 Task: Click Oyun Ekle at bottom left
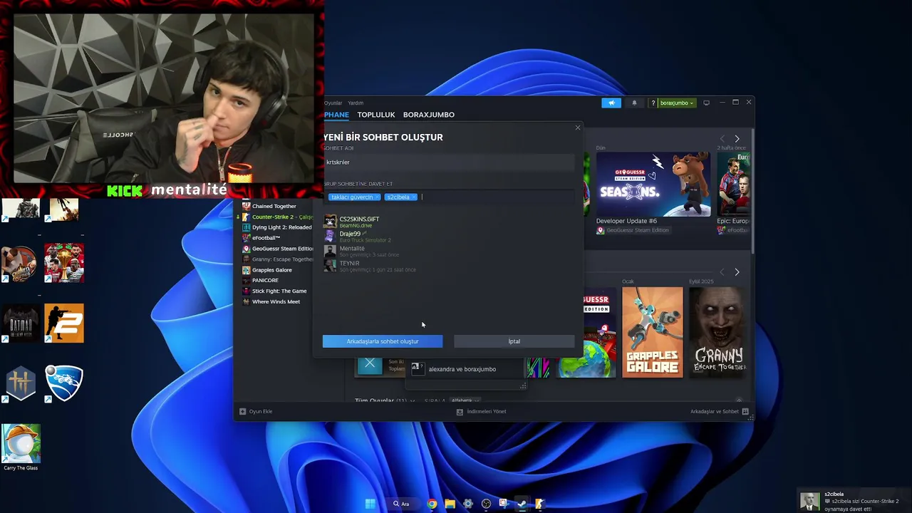pos(256,411)
